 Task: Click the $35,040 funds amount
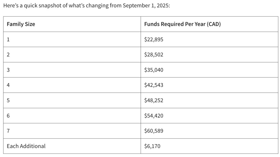(154, 70)
